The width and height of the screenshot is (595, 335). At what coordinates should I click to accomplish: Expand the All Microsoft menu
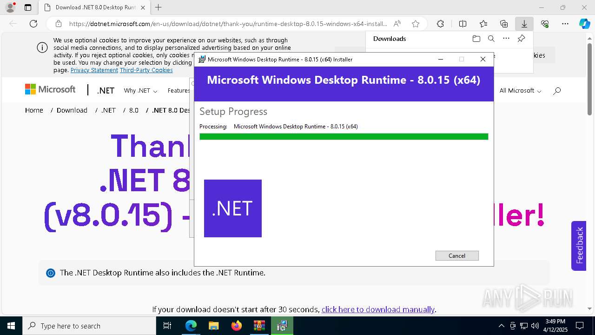pyautogui.click(x=520, y=91)
